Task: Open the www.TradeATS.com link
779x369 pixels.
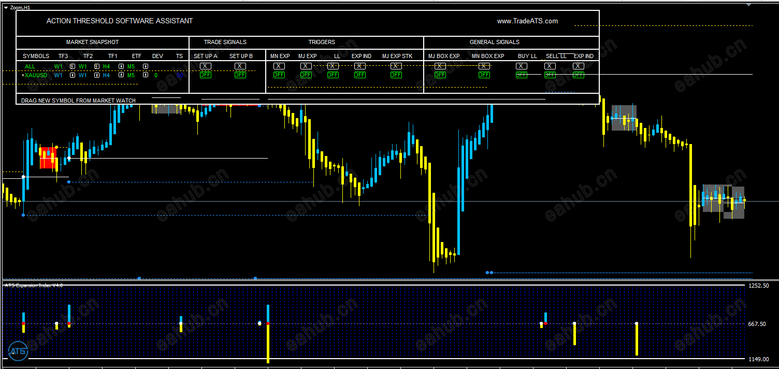Action: click(527, 21)
